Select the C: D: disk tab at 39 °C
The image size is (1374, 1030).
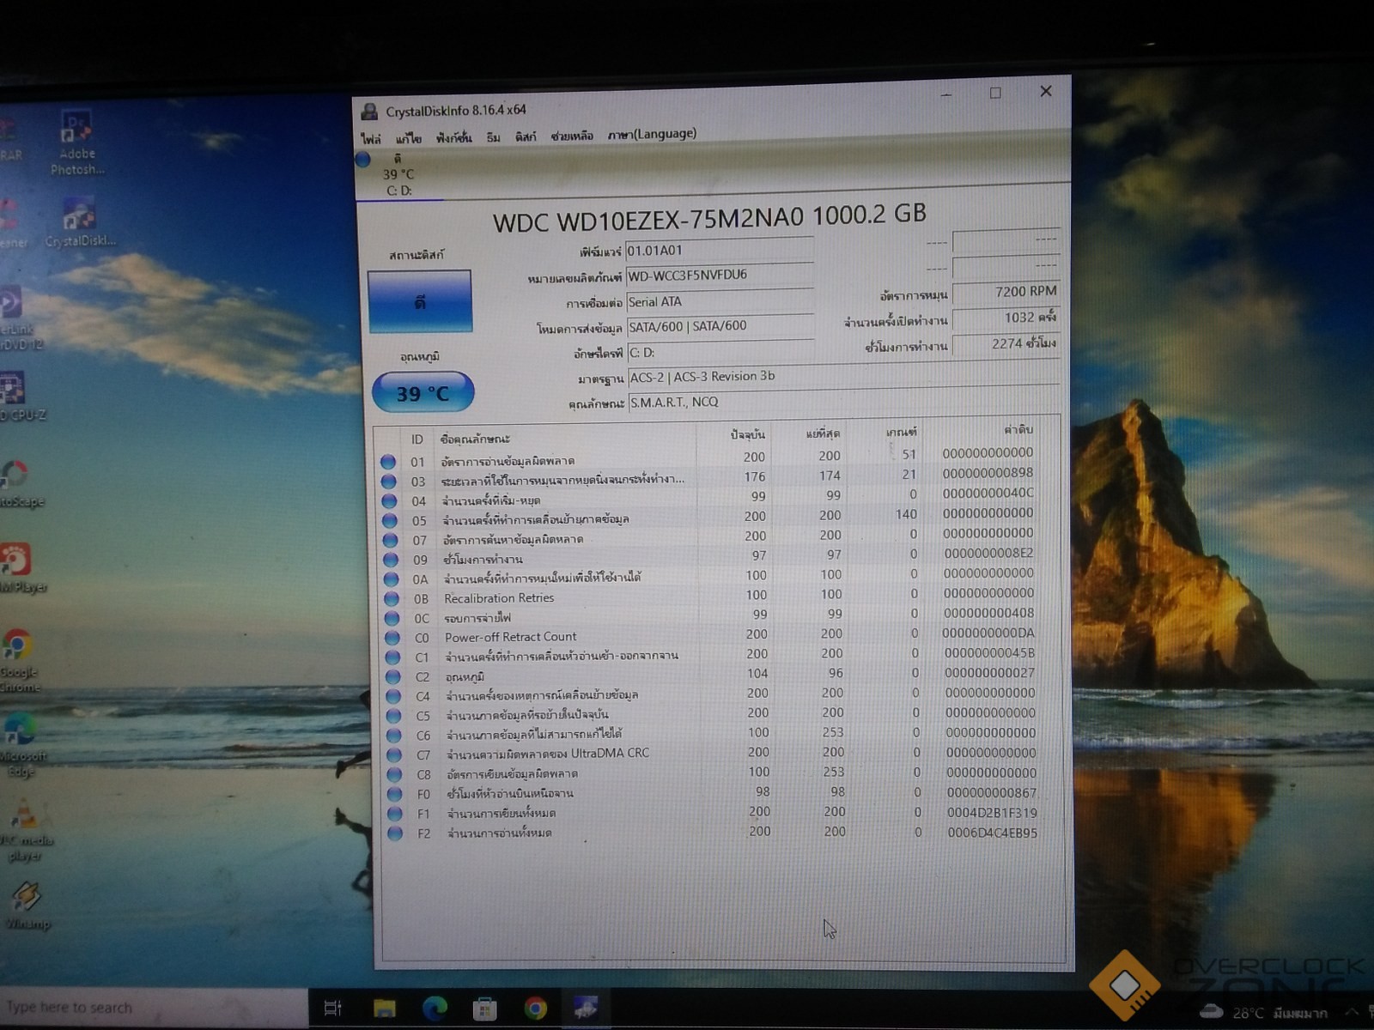coord(398,174)
